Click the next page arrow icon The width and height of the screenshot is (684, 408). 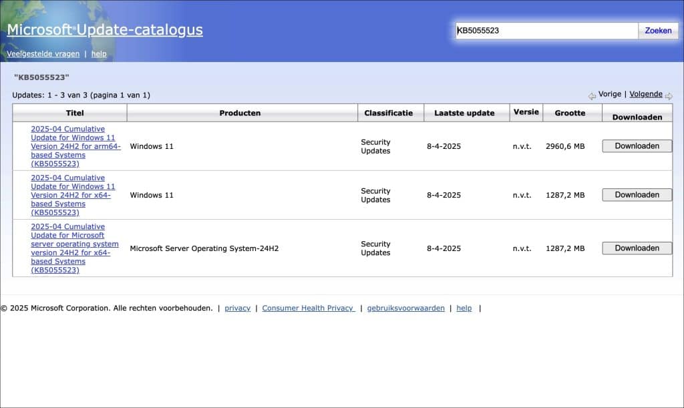point(669,96)
